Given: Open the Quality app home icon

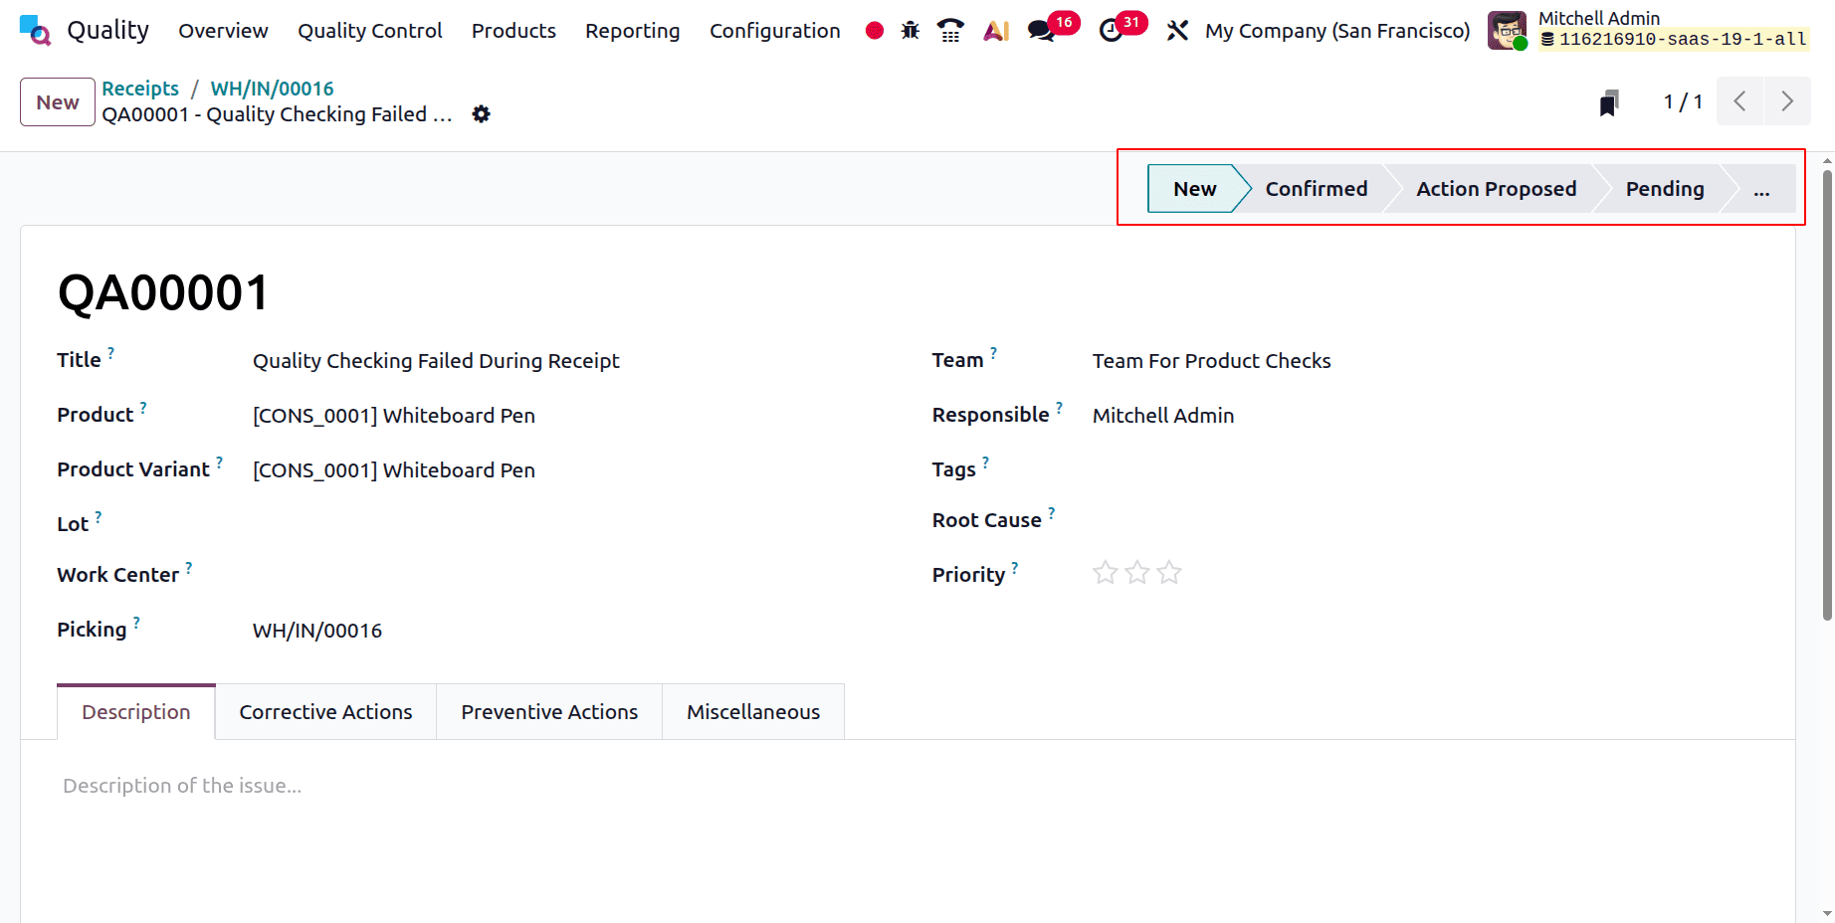Looking at the screenshot, I should [35, 30].
